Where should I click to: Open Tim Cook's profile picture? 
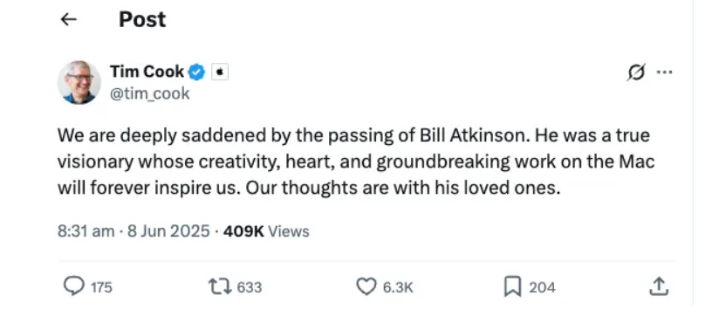(79, 83)
